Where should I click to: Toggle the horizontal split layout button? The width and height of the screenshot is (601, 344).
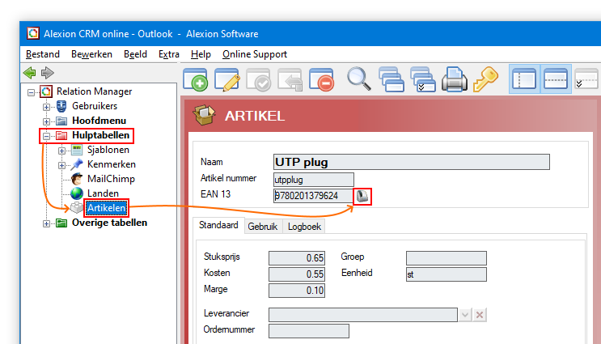[556, 79]
